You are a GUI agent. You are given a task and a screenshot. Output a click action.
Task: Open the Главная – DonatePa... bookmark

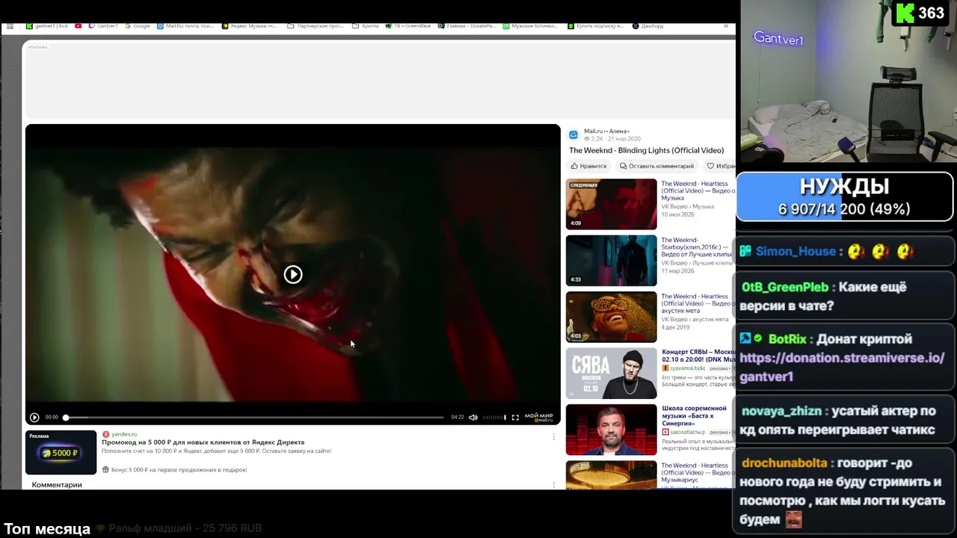467,26
